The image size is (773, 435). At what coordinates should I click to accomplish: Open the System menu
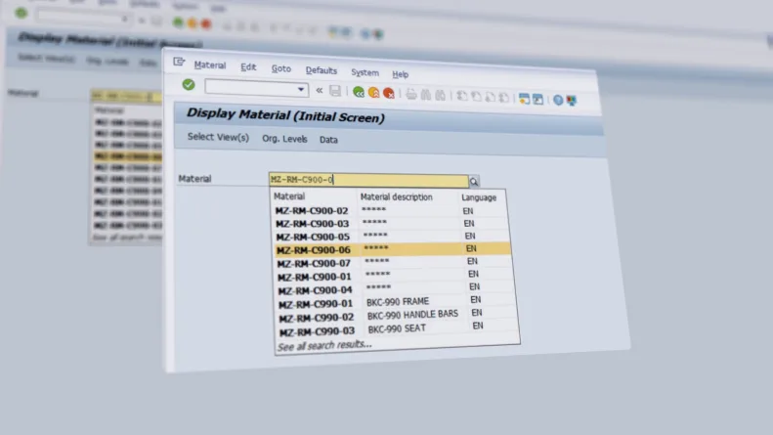click(x=365, y=72)
